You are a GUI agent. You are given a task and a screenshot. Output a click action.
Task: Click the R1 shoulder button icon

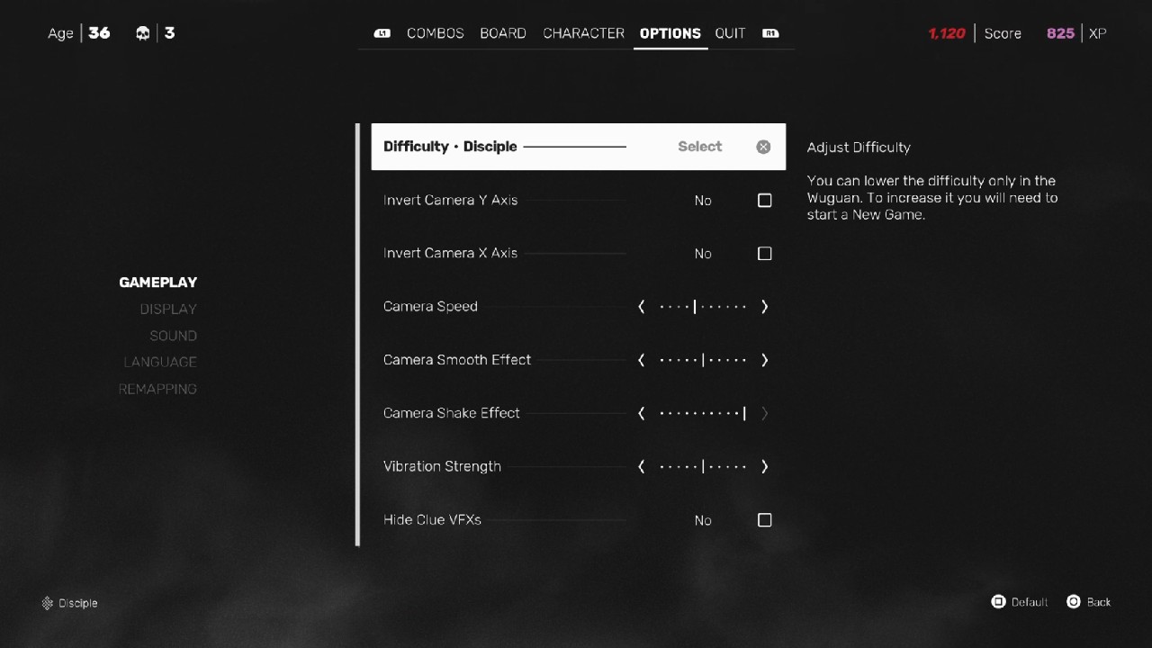(770, 33)
